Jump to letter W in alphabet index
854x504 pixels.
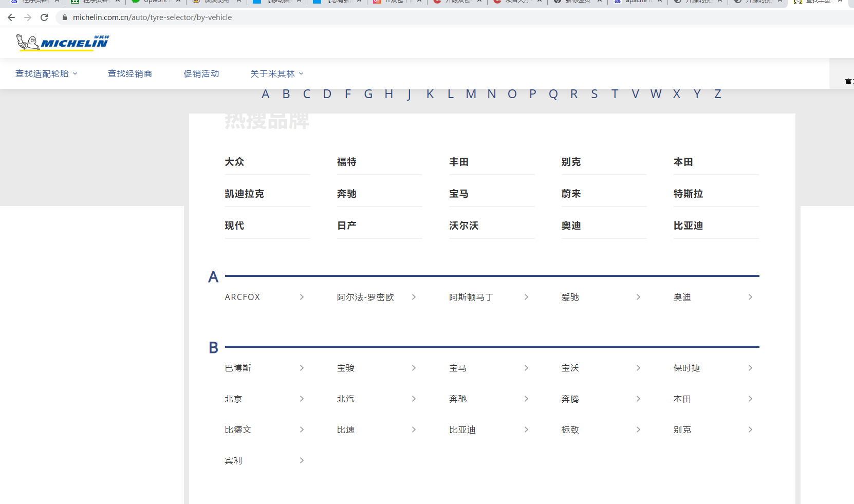click(x=656, y=94)
